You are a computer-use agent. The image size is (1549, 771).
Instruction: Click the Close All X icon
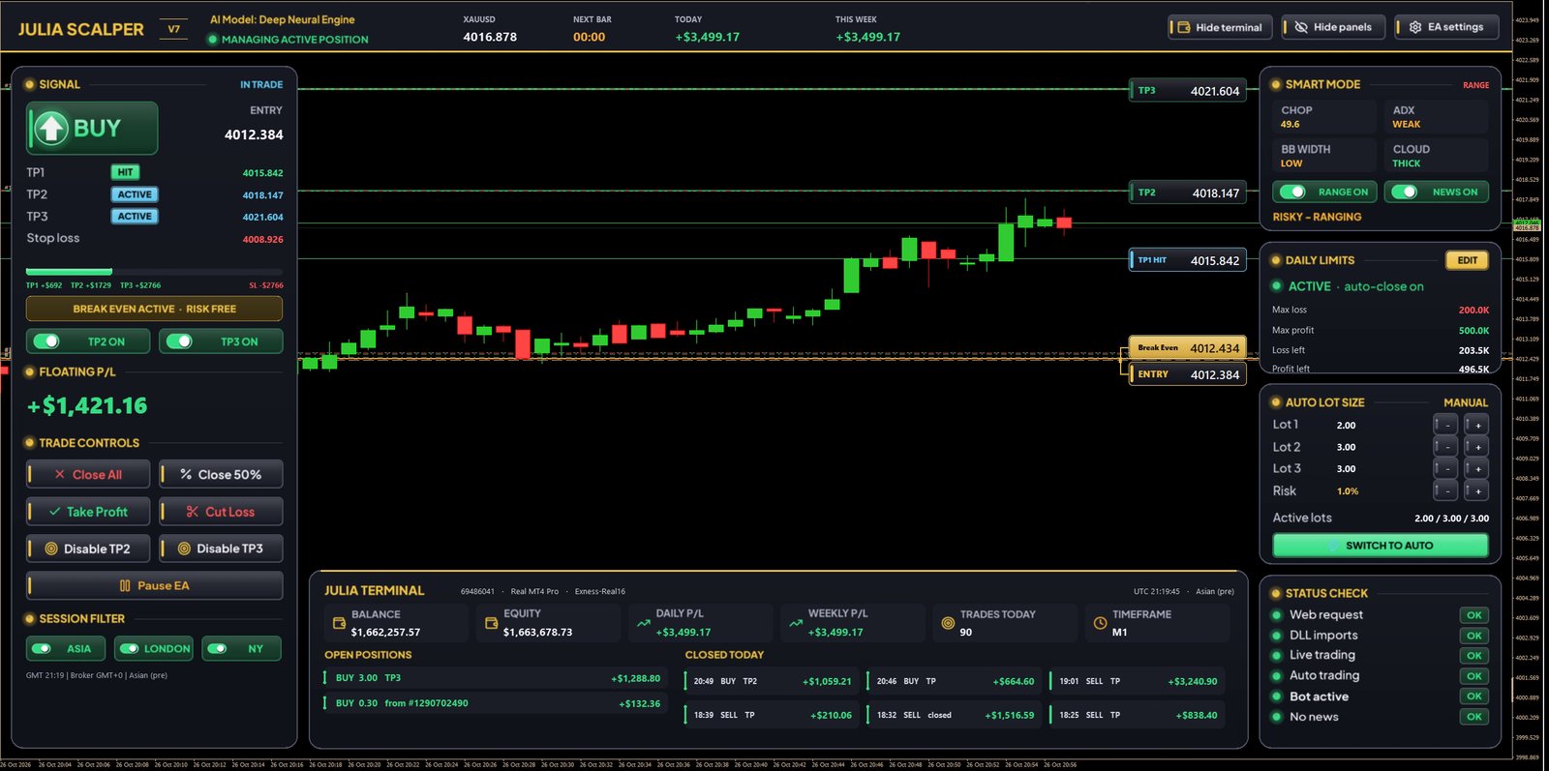click(60, 475)
